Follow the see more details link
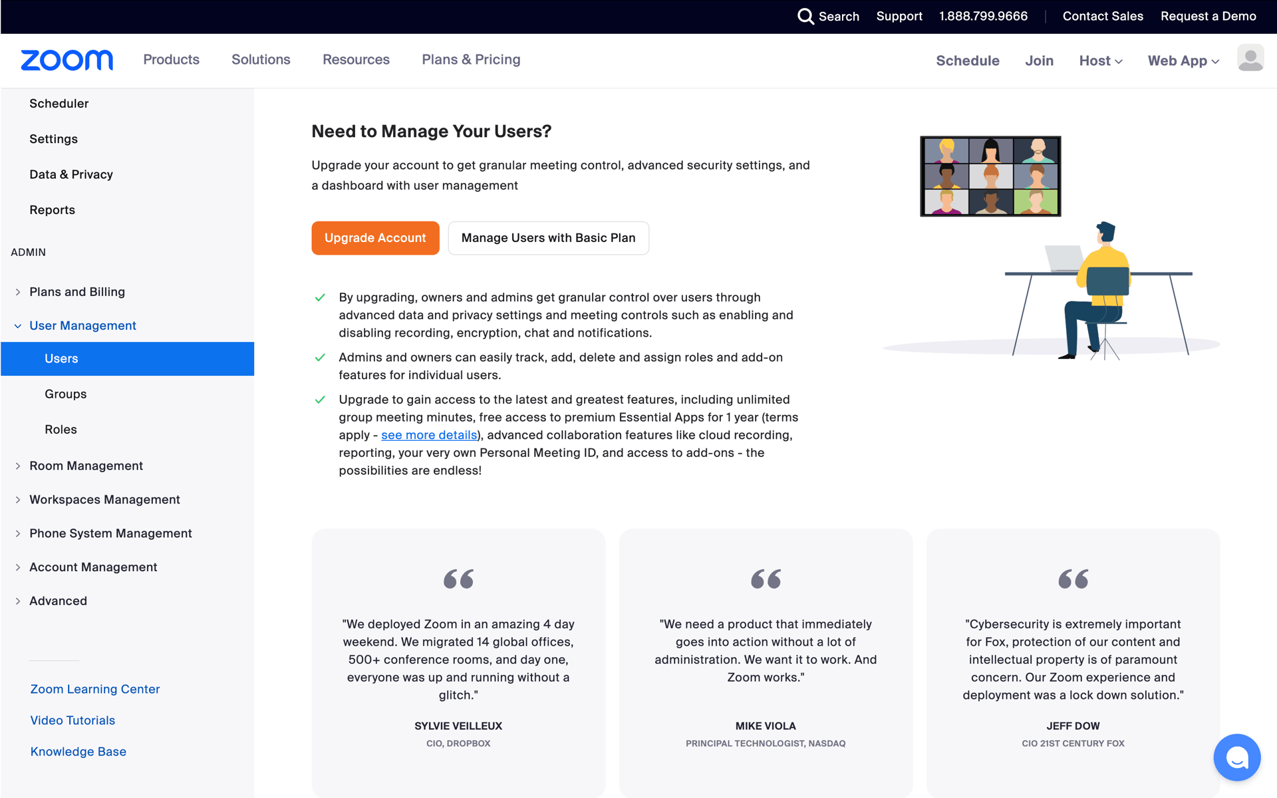The image size is (1277, 798). coord(429,435)
